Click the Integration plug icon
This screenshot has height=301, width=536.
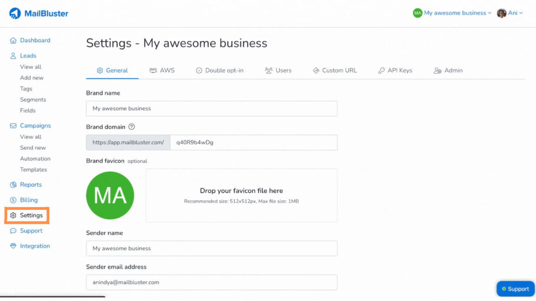(13, 246)
